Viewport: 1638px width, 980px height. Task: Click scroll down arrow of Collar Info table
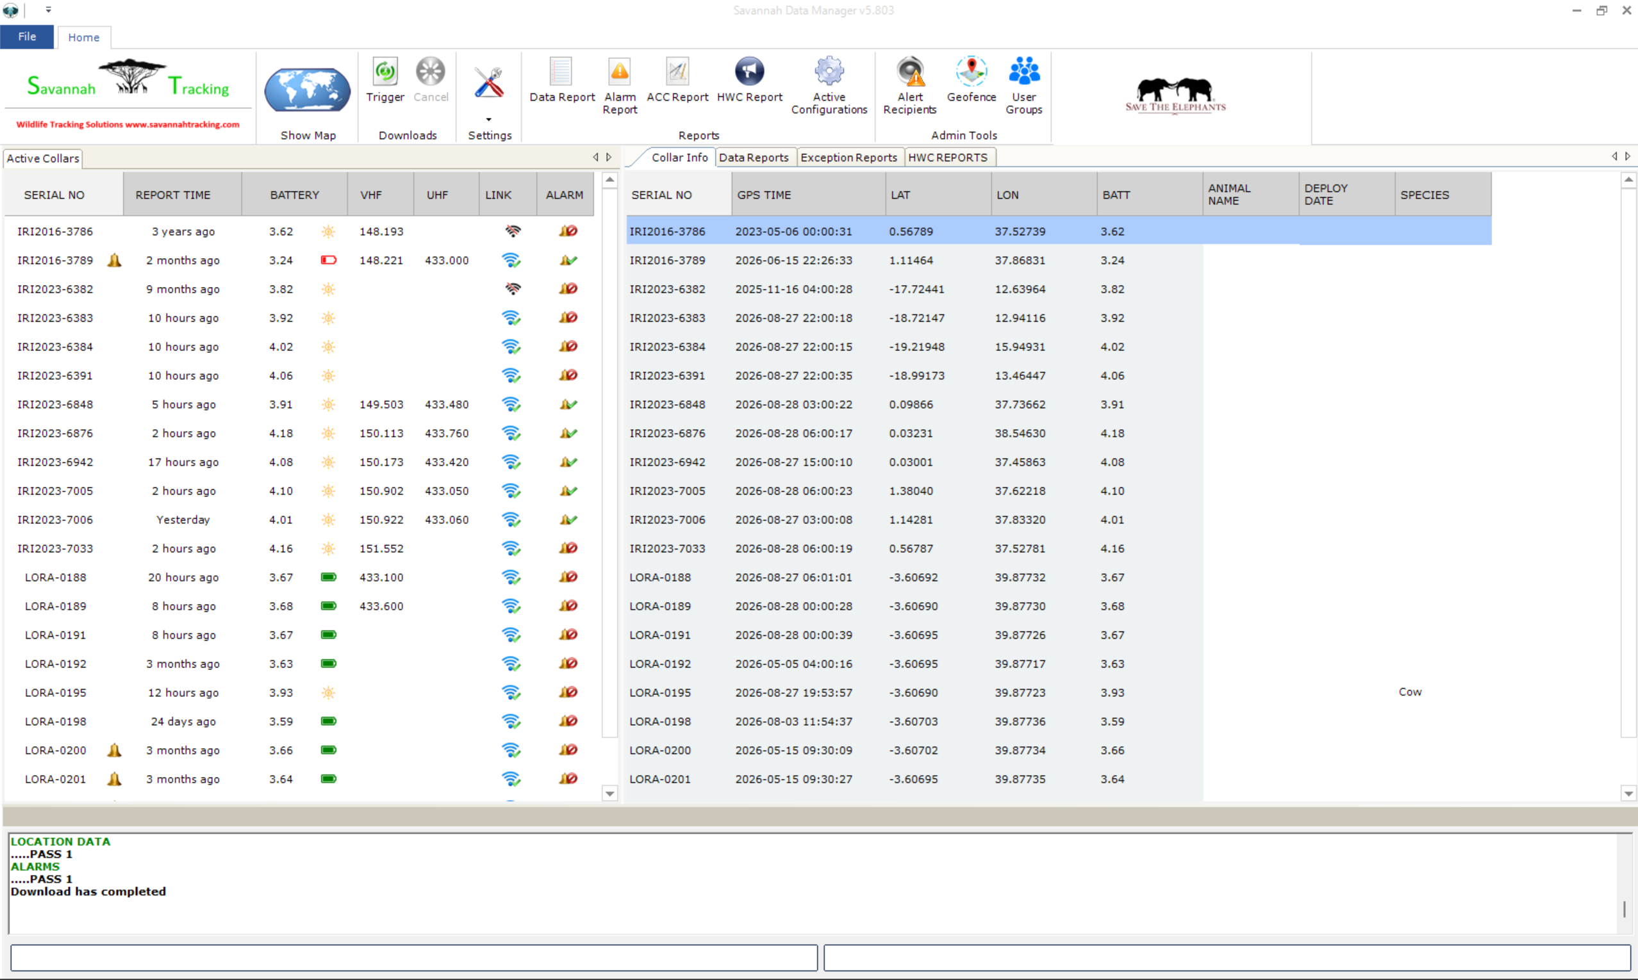click(x=1629, y=793)
